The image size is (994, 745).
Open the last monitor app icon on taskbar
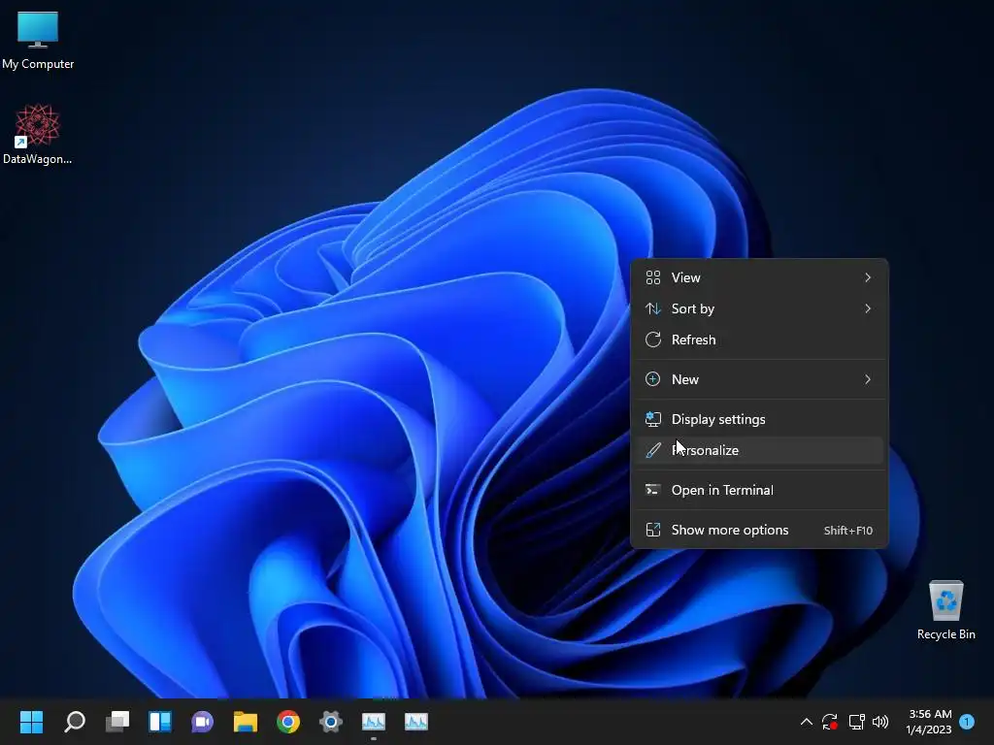pyautogui.click(x=415, y=722)
